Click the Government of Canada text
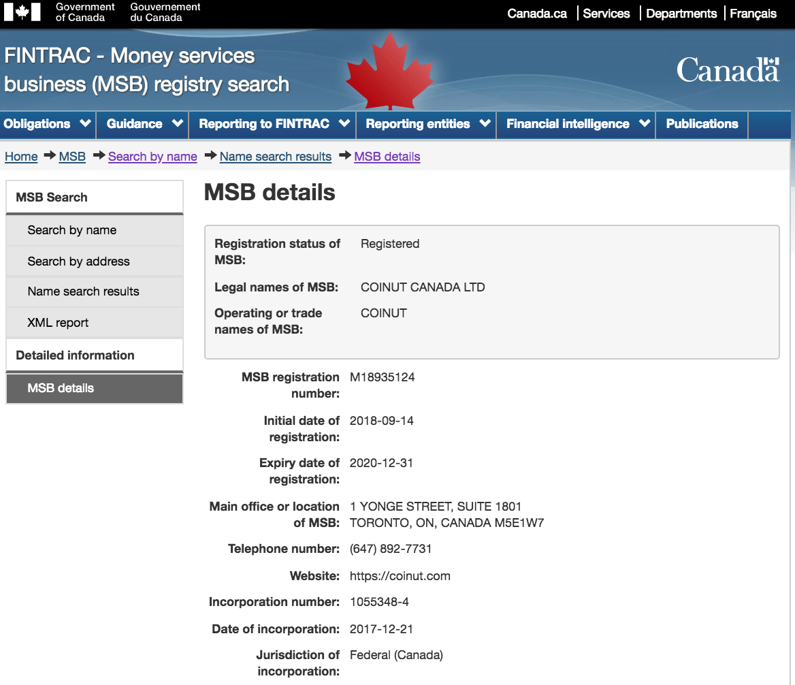The width and height of the screenshot is (795, 685). (x=84, y=12)
